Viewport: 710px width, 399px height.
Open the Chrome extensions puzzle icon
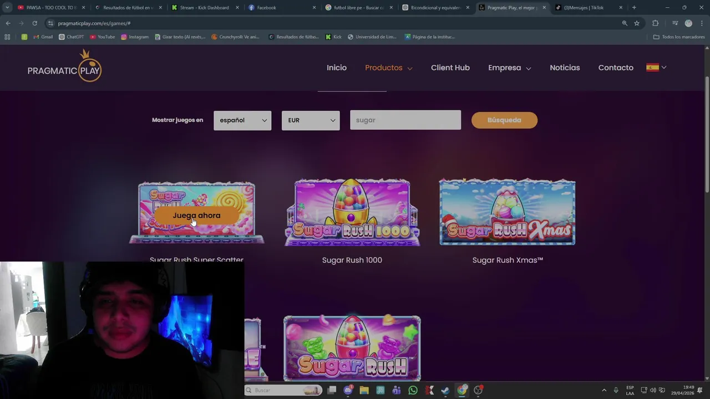point(656,23)
